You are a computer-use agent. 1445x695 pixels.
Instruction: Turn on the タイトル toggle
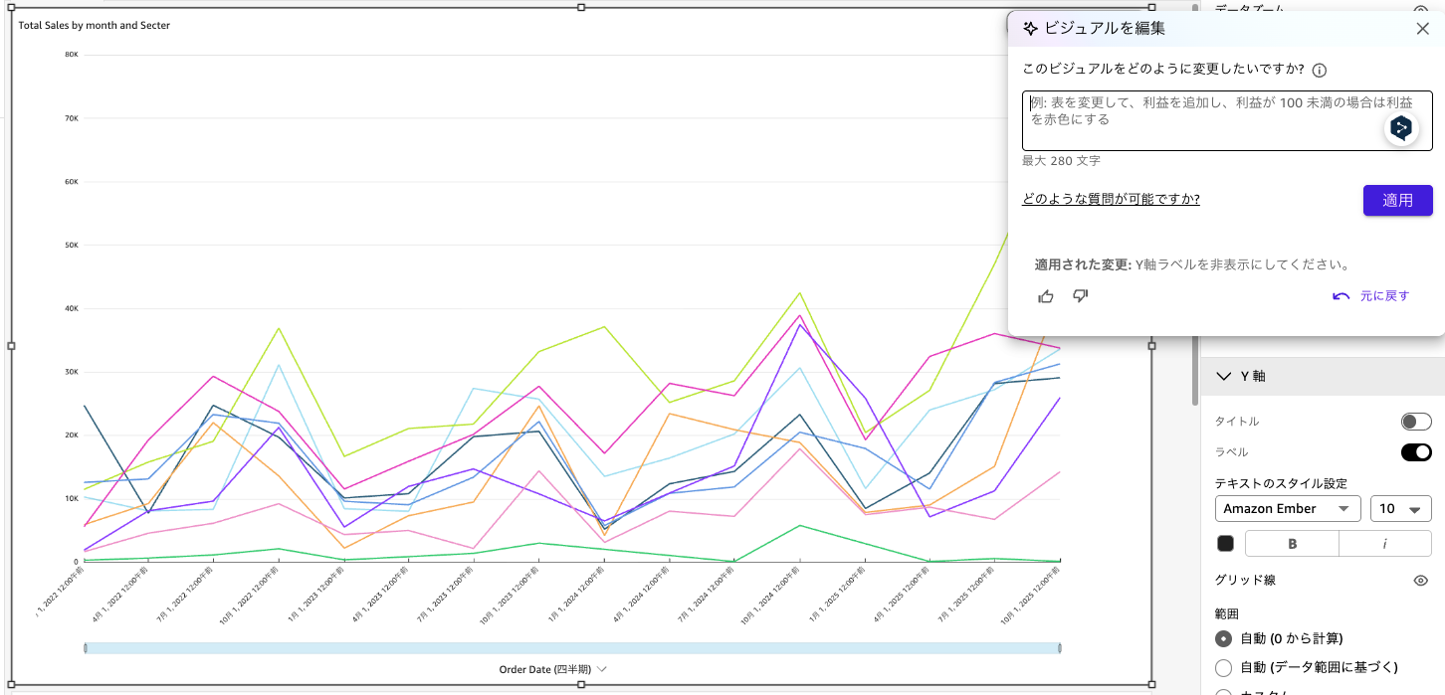(x=1415, y=422)
